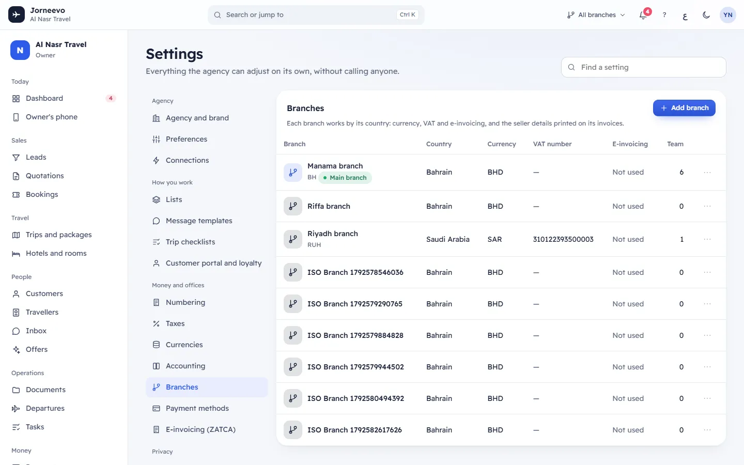Click the Quotations sidebar icon
The height and width of the screenshot is (465, 744).
coord(16,176)
